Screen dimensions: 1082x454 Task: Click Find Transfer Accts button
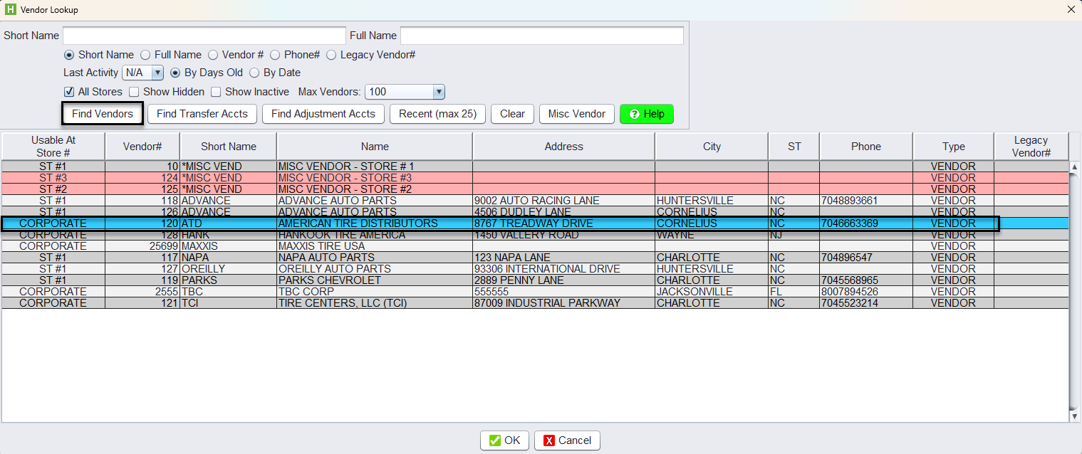click(x=202, y=114)
